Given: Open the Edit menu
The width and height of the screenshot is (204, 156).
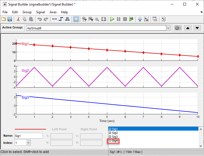Looking at the screenshot, I should [15, 12].
